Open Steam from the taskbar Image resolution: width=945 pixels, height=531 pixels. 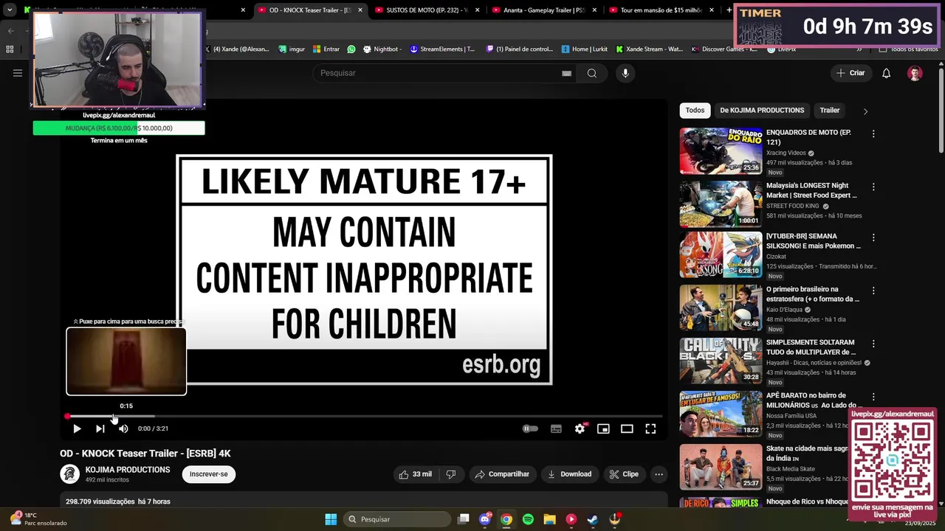pos(592,519)
